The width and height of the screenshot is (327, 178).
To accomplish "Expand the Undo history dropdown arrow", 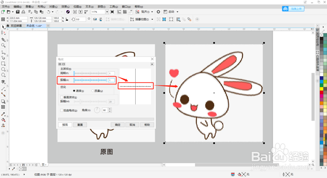I will 52,12.
